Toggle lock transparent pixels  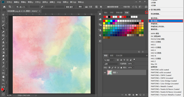[109, 67]
